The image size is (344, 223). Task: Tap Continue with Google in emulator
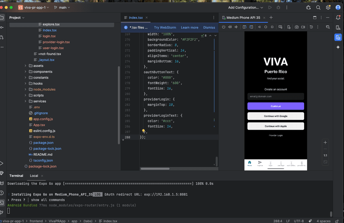276,116
